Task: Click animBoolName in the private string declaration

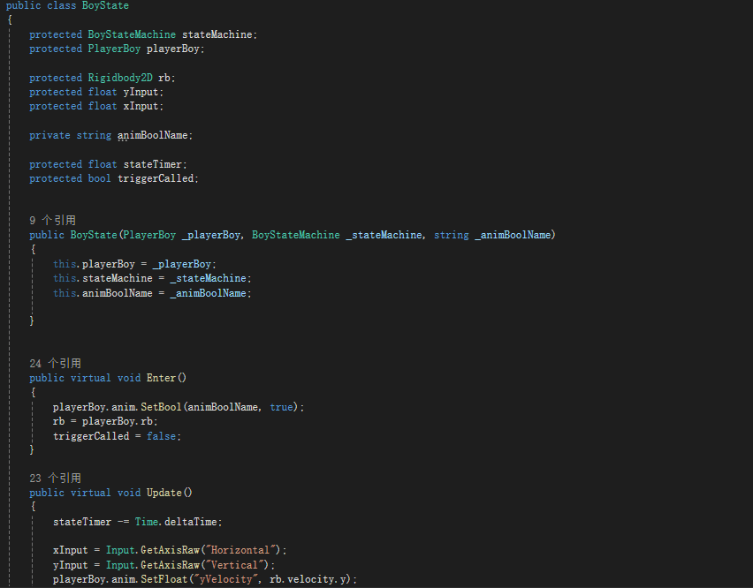Action: click(153, 135)
